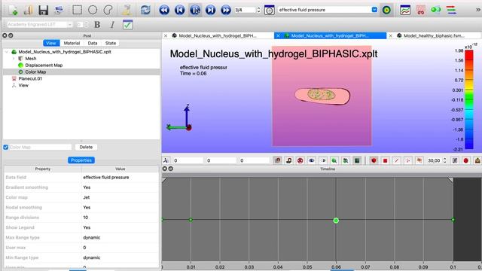Viewport: 482px width, 271px height.
Task: Click the green spheres toolbar icon
Action: [435, 10]
